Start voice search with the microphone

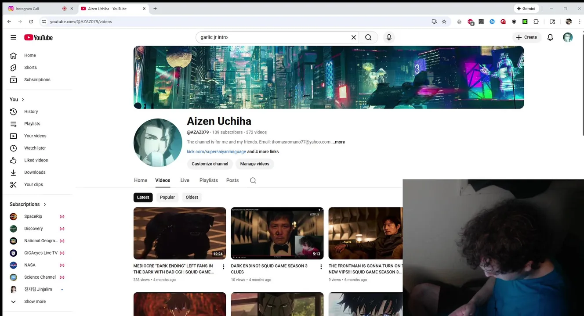pyautogui.click(x=389, y=37)
